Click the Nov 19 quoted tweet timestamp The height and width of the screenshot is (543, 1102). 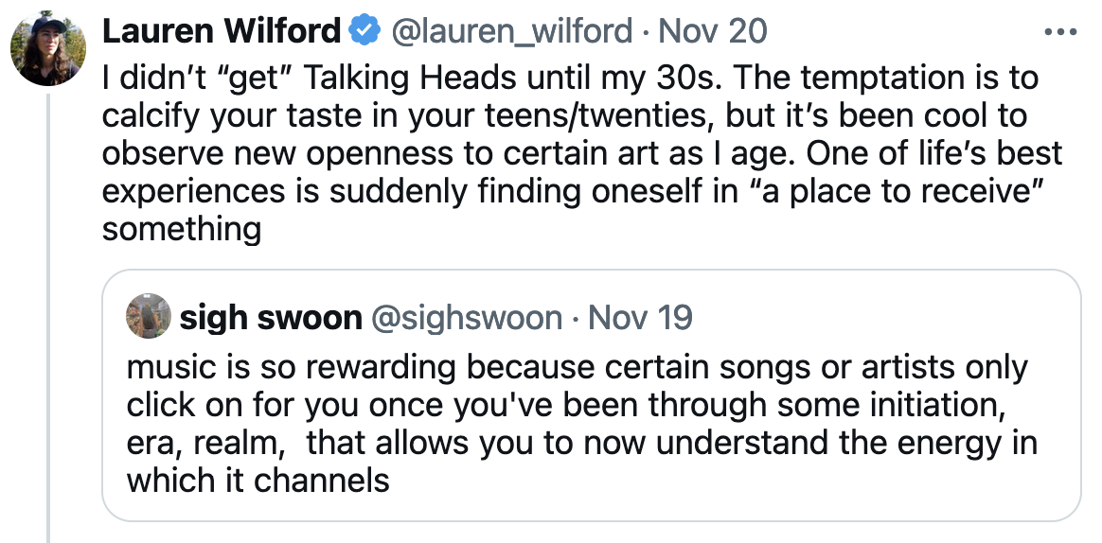click(640, 318)
